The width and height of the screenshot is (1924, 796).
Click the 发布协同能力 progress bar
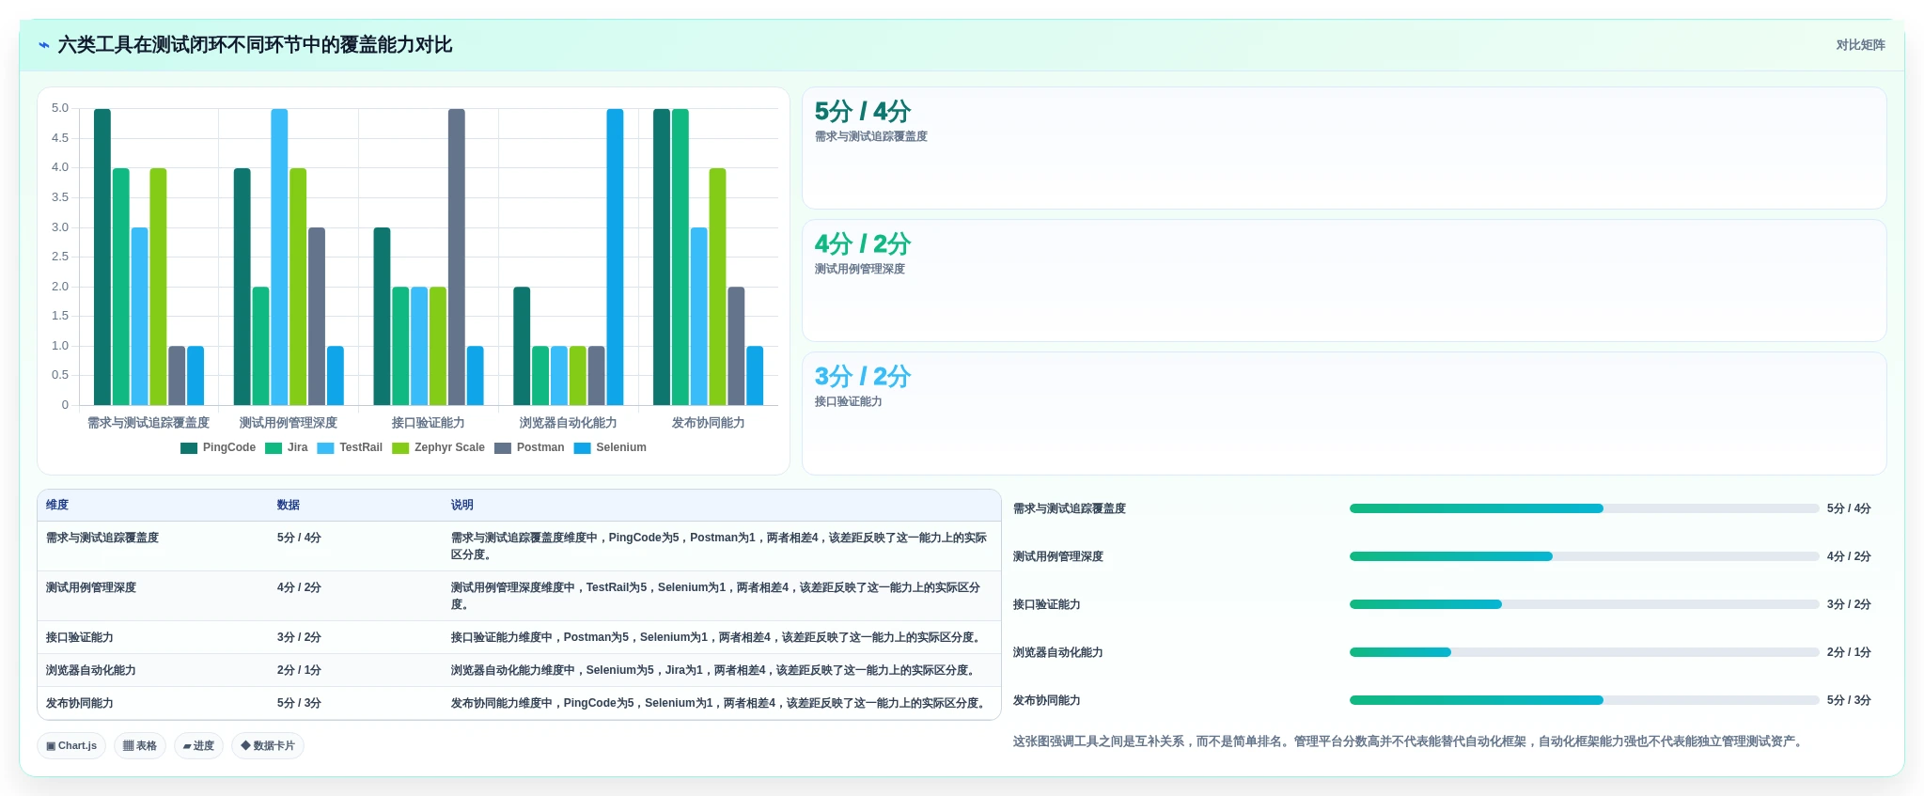(x=1584, y=700)
